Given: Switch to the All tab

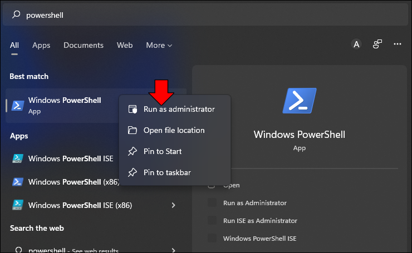Looking at the screenshot, I should click(14, 45).
